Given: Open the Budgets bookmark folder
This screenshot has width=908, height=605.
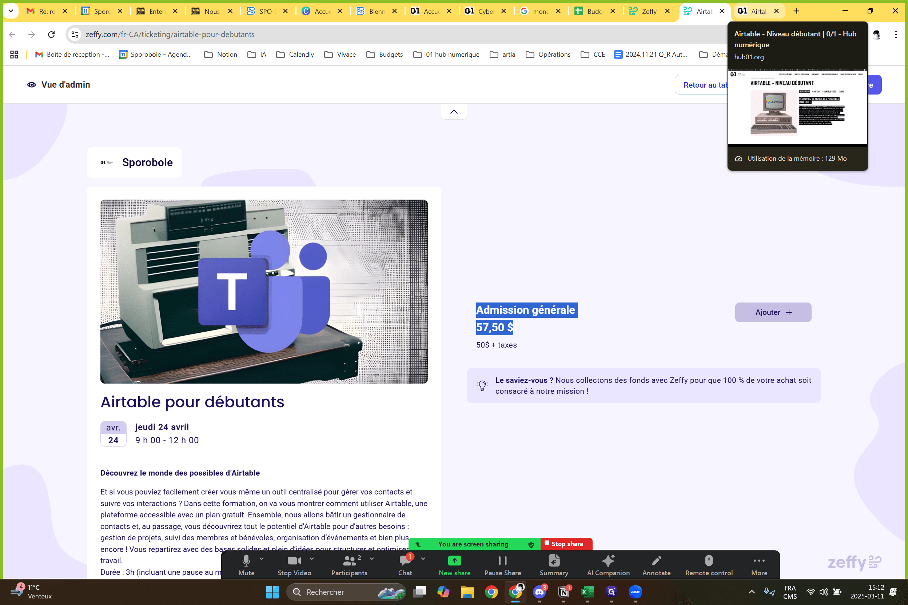Looking at the screenshot, I should tap(385, 55).
